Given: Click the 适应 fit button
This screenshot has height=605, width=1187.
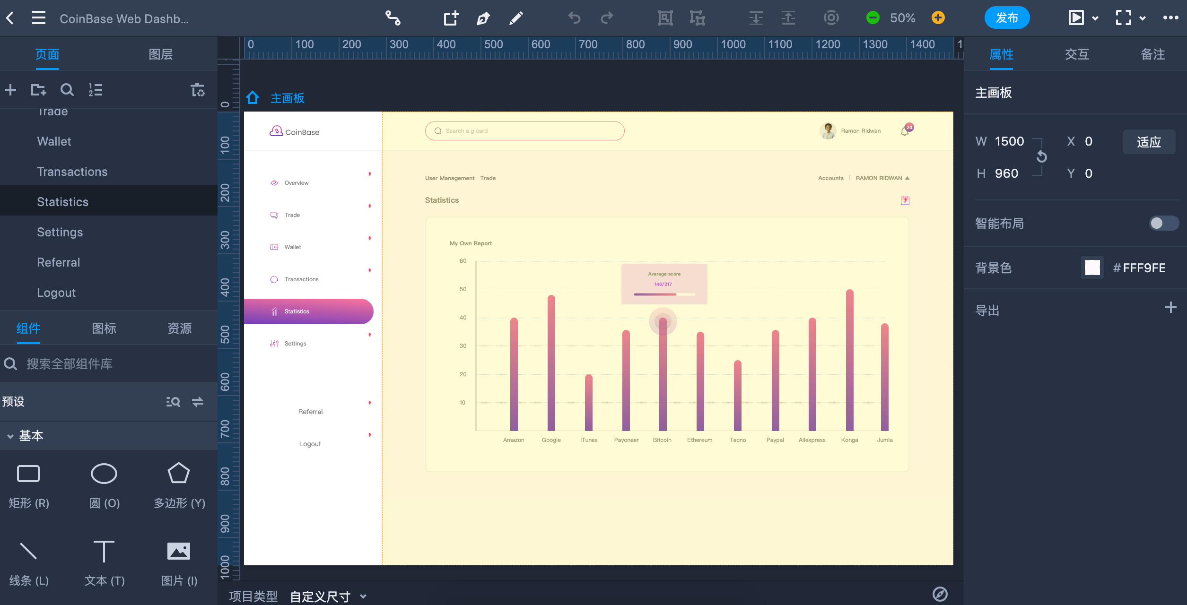Looking at the screenshot, I should 1149,142.
